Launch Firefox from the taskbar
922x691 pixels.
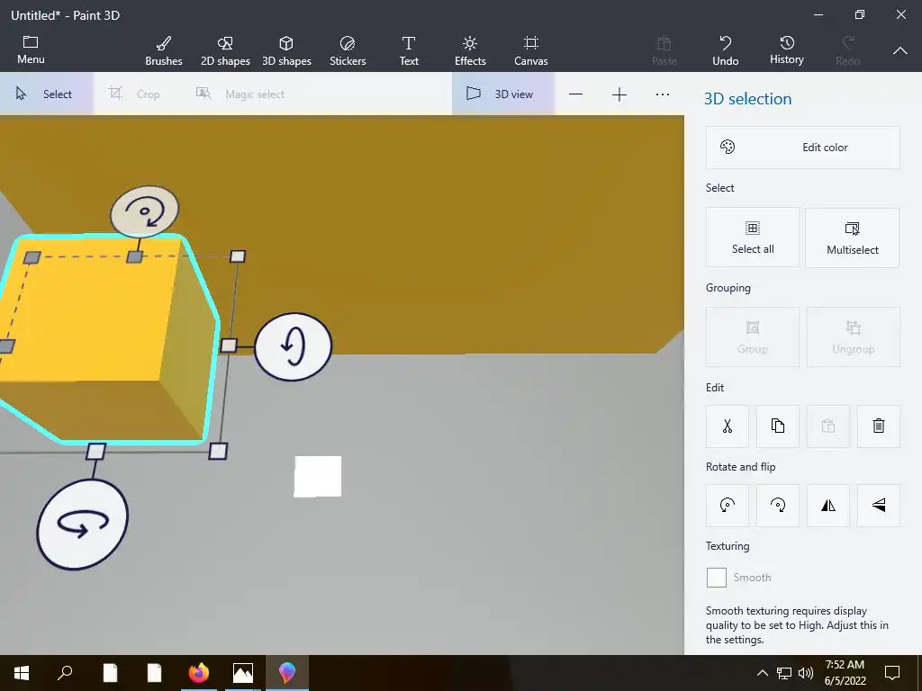(x=199, y=673)
